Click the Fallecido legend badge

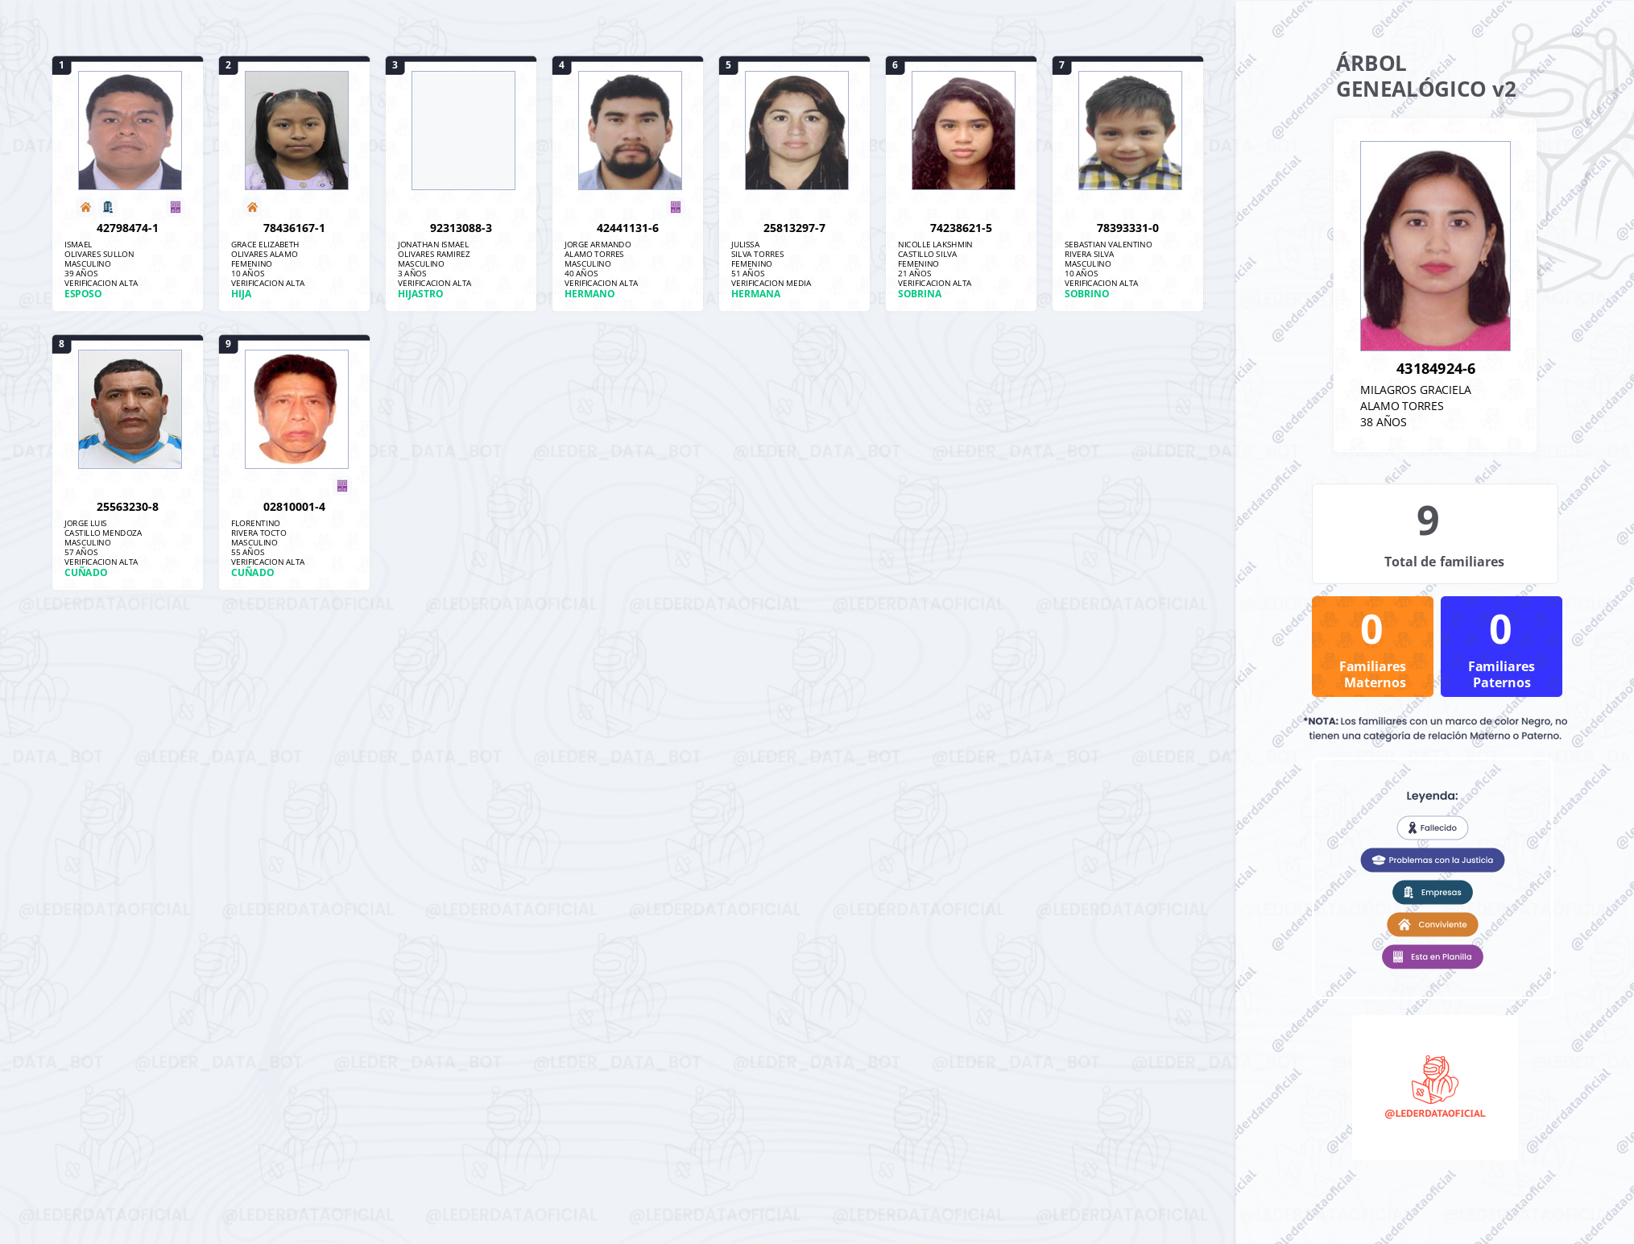point(1432,827)
